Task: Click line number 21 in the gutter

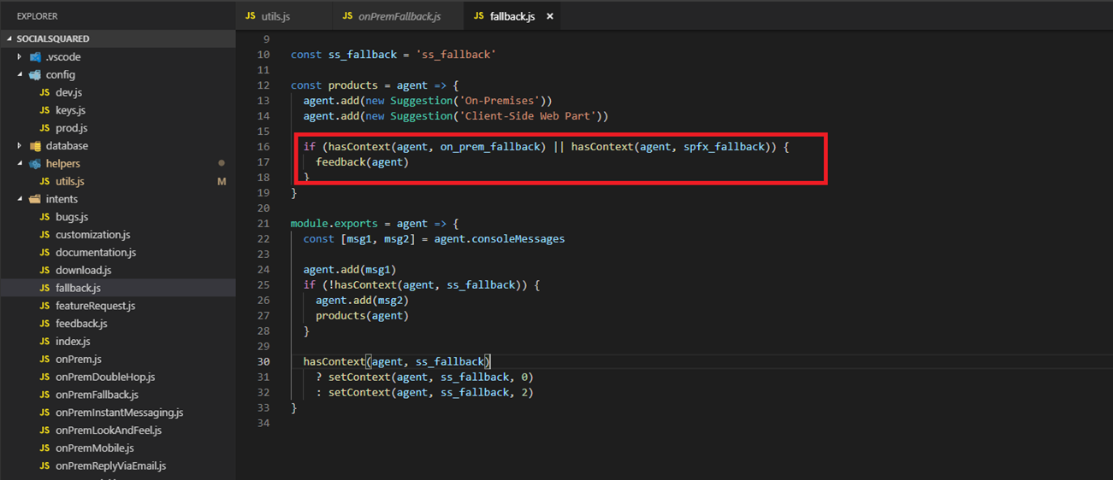Action: [x=263, y=224]
